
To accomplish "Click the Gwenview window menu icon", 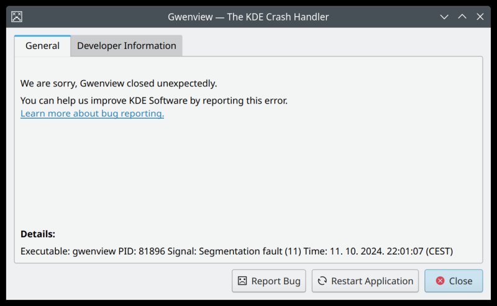I will coord(17,17).
